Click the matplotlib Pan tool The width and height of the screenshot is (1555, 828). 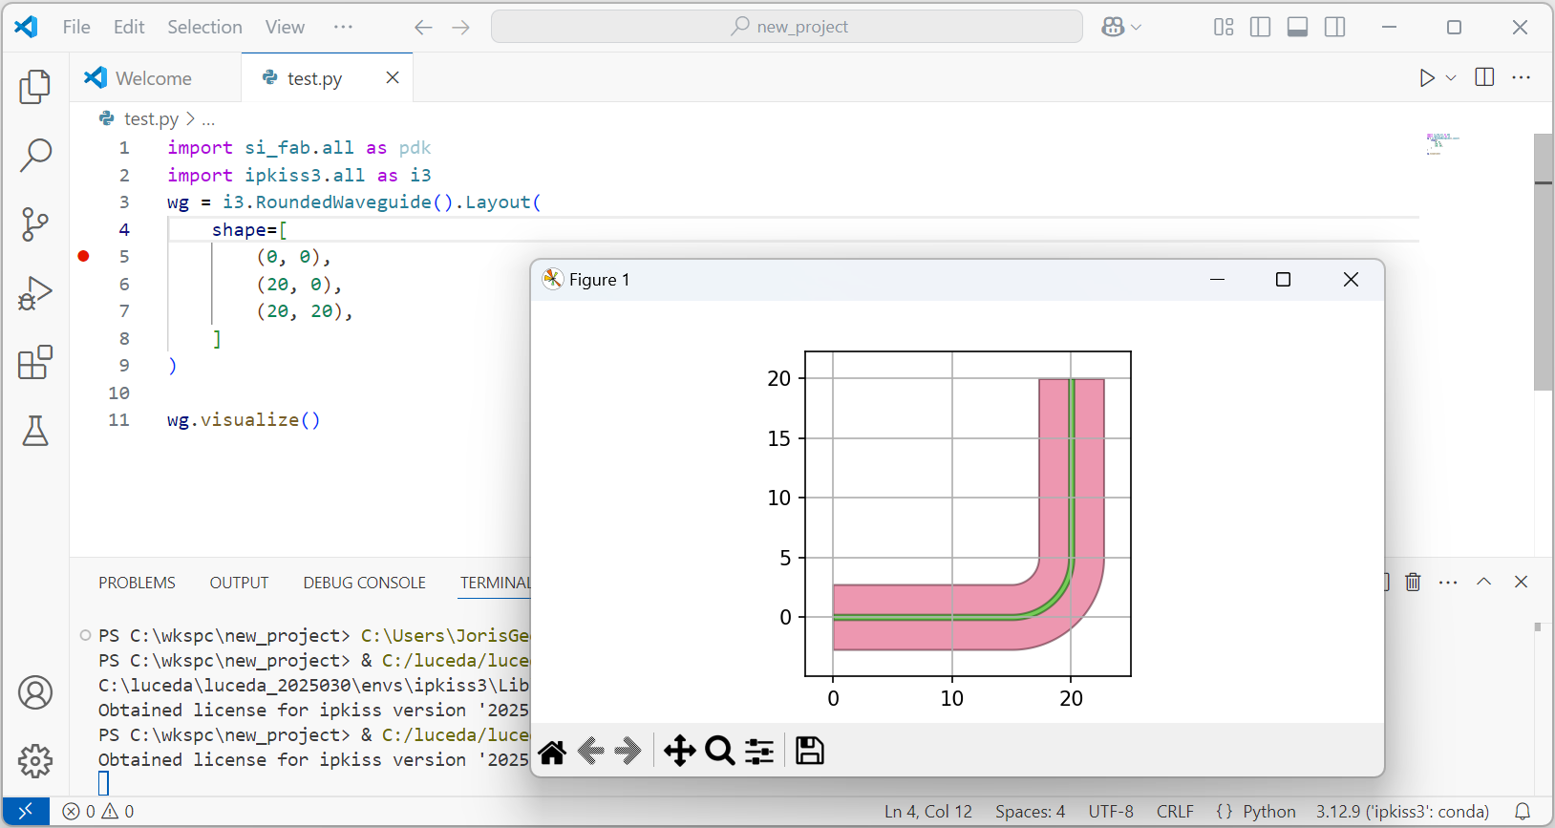(679, 752)
